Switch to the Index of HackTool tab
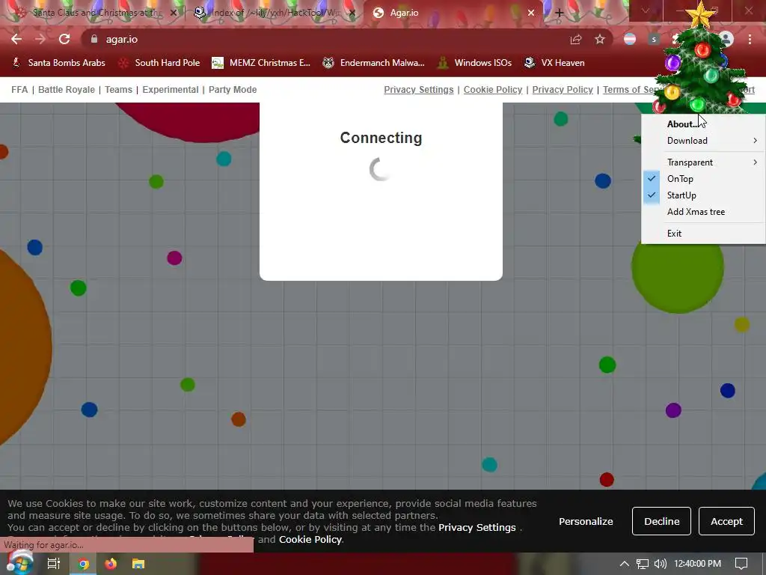This screenshot has width=766, height=575. pyautogui.click(x=274, y=13)
